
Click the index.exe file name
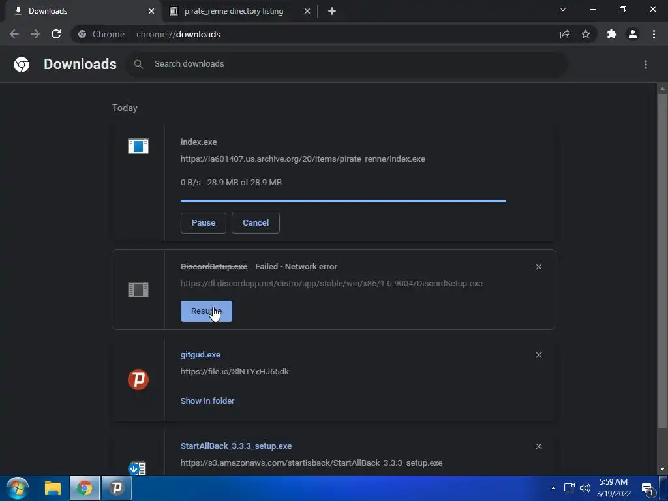[x=198, y=142]
